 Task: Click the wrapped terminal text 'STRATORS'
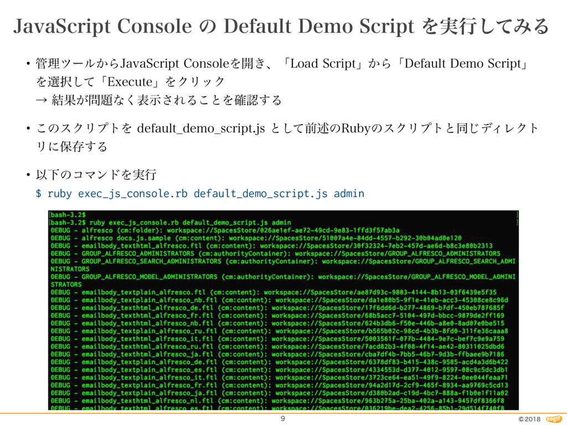(x=66, y=284)
